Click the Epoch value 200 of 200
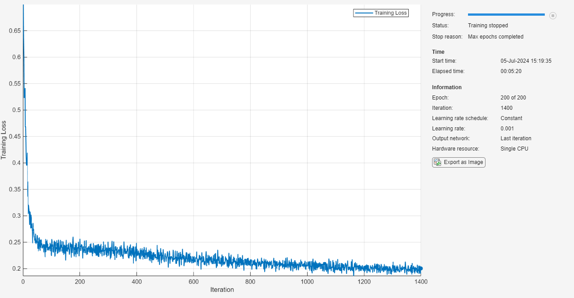This screenshot has width=574, height=298. (x=513, y=98)
